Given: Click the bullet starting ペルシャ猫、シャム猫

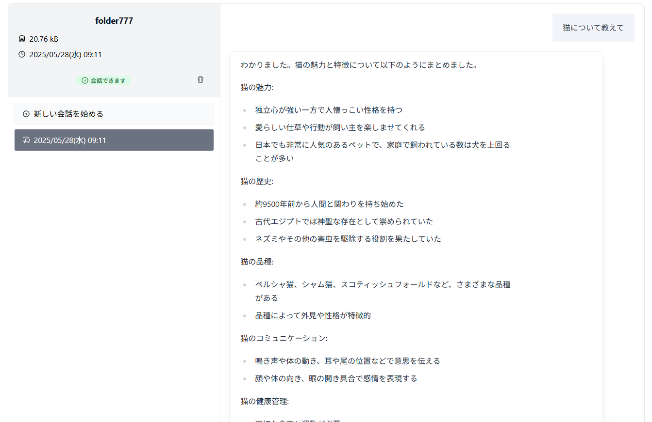Looking at the screenshot, I should (x=383, y=291).
